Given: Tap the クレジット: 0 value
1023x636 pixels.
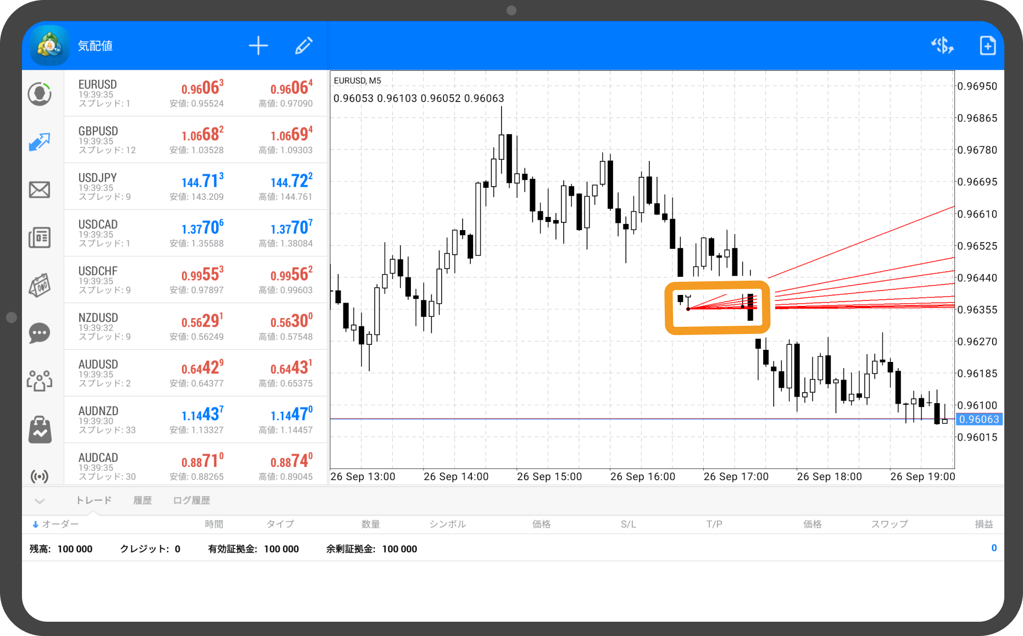Looking at the screenshot, I should pos(150,549).
